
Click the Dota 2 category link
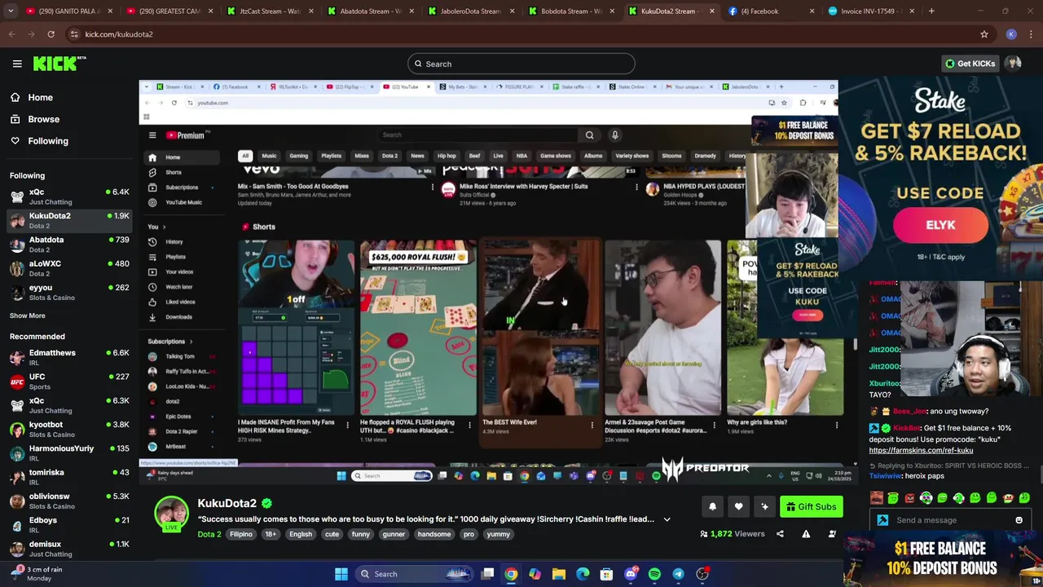click(209, 534)
